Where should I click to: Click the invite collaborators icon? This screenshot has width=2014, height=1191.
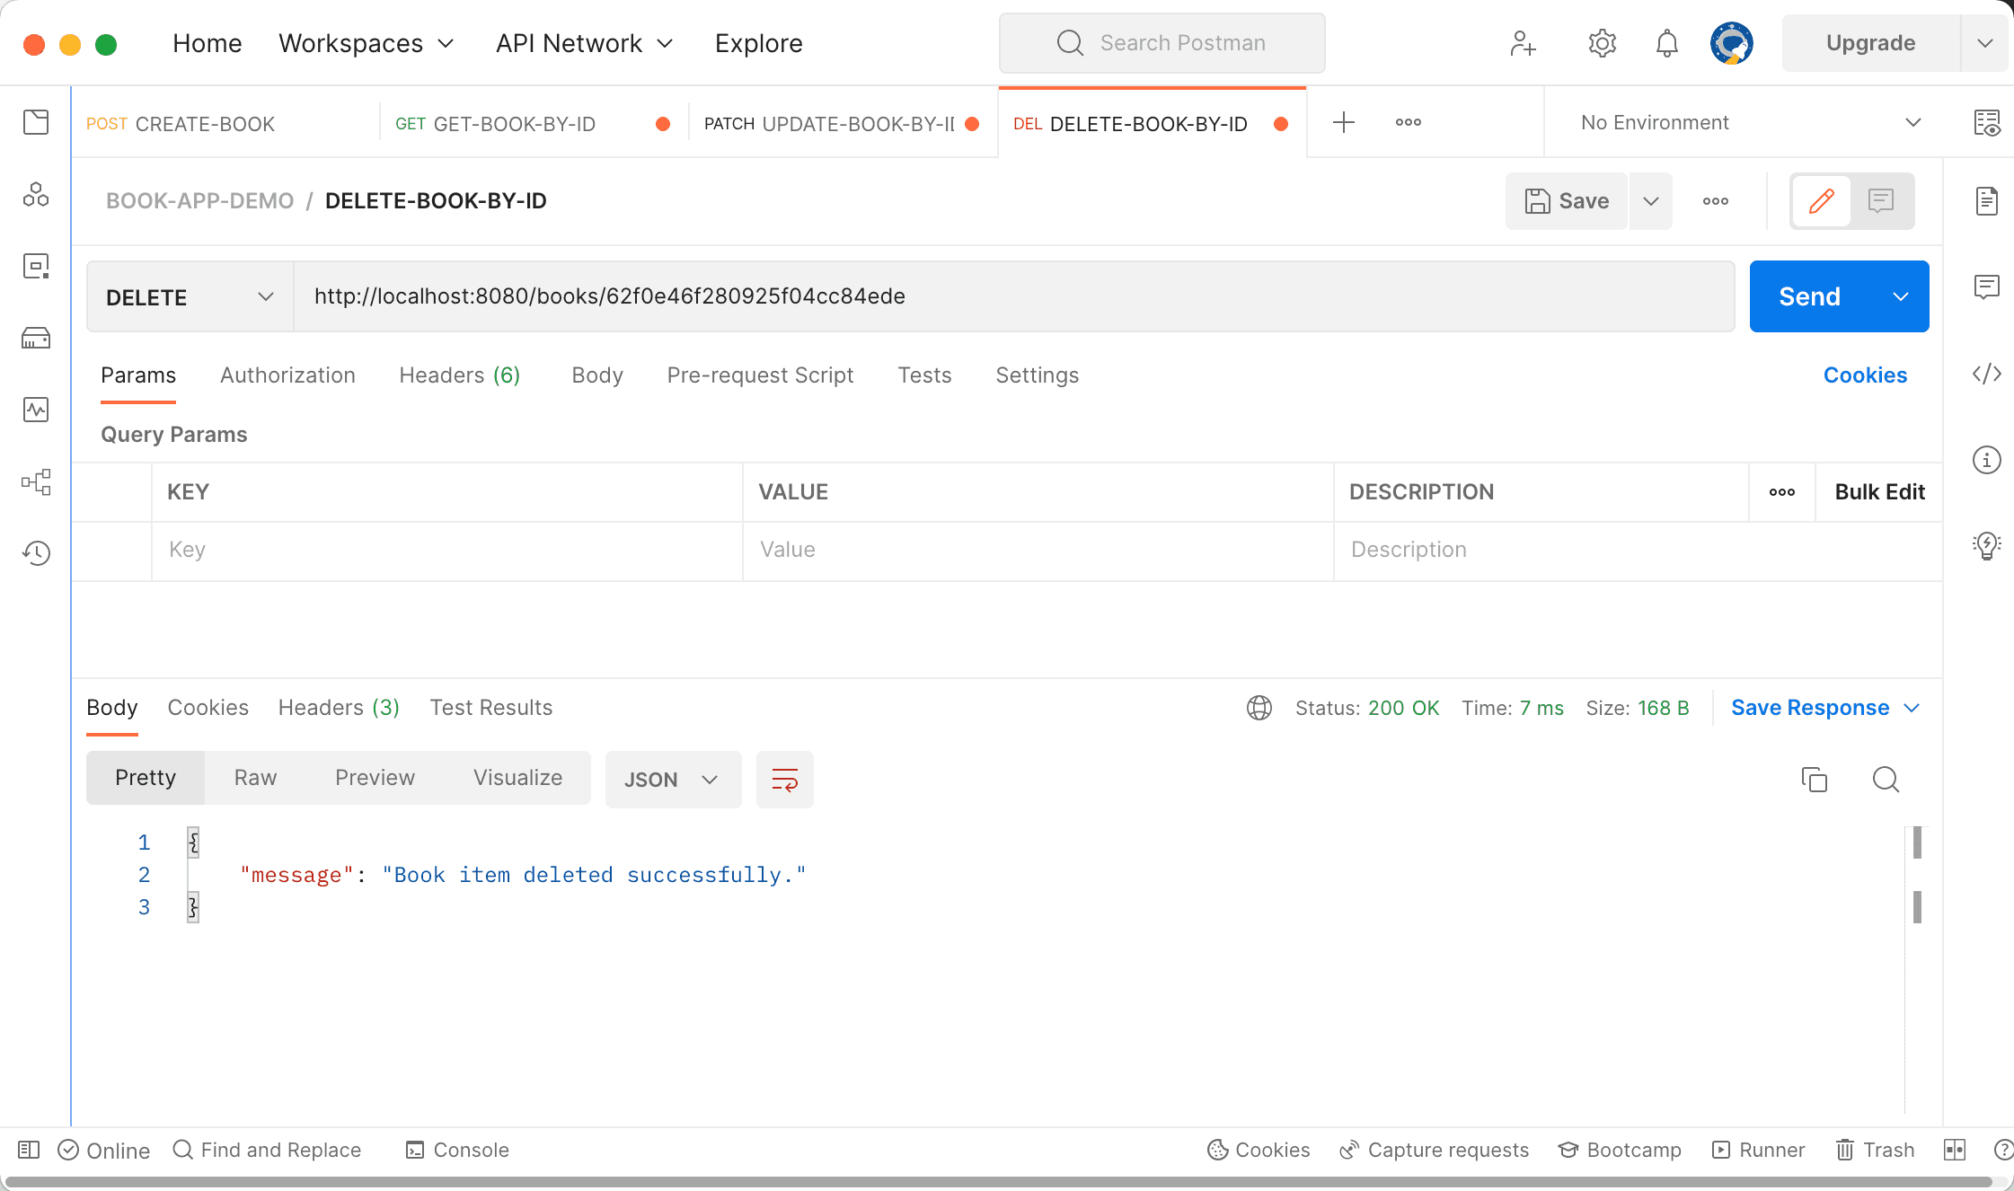click(x=1523, y=43)
